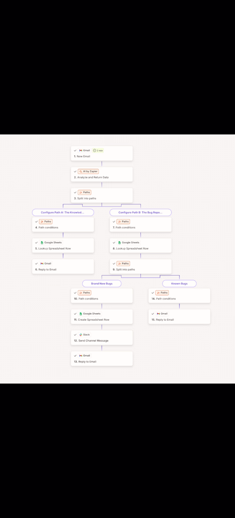235x518 pixels.
Task: Open step 1. New Email
Action: [102, 154]
